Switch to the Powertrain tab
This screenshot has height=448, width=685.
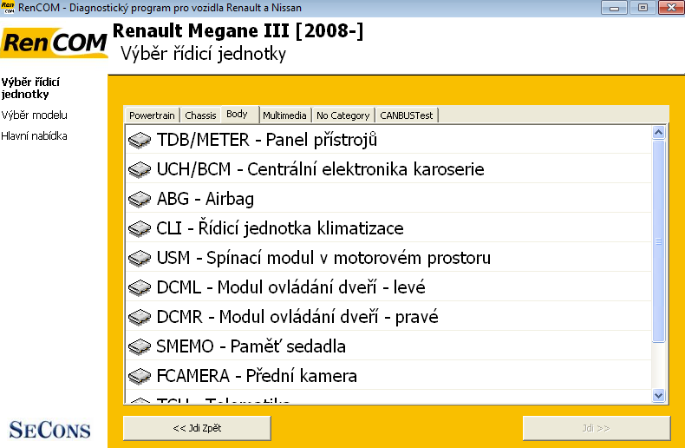tap(152, 115)
